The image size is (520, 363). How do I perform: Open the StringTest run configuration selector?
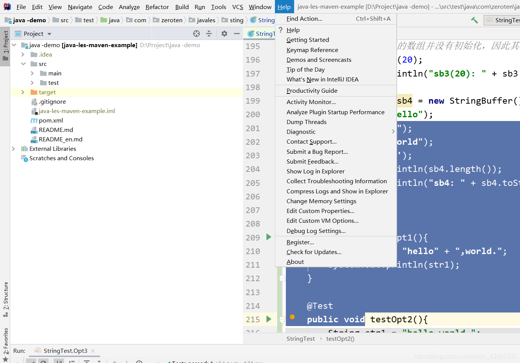pos(502,20)
